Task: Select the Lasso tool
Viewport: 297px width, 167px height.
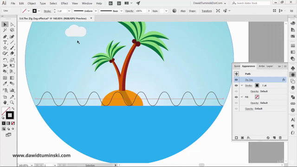Action: 12,30
